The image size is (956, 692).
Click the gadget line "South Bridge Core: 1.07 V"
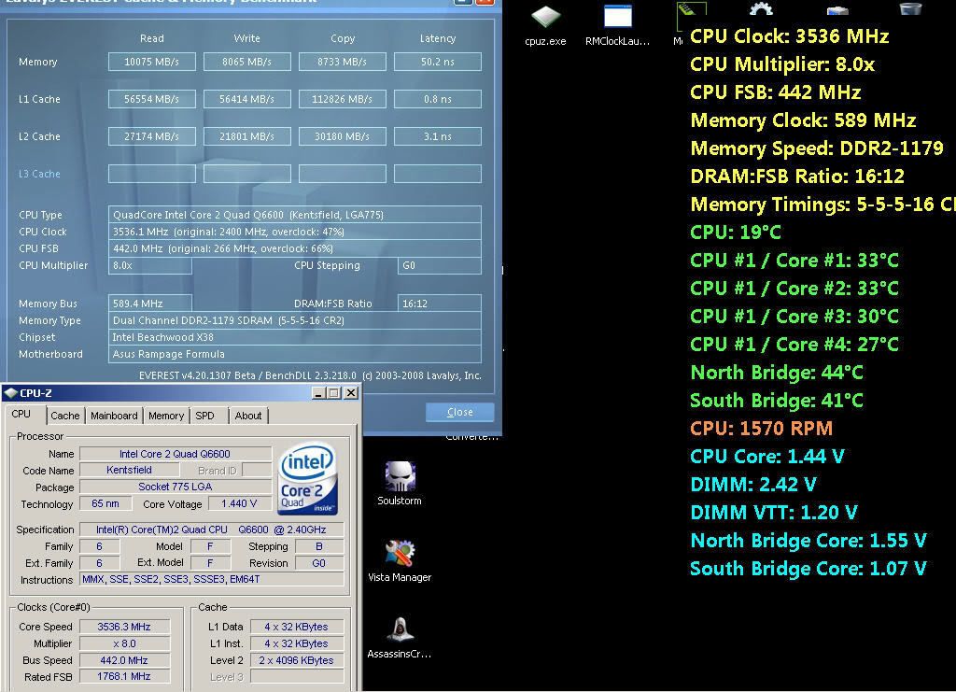point(808,569)
